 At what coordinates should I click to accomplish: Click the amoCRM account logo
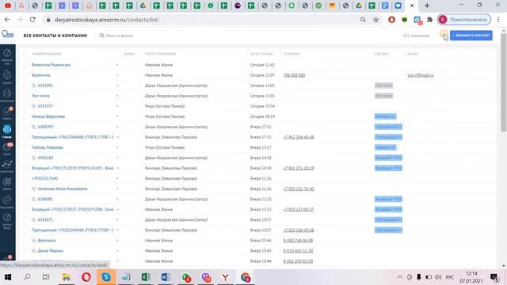pos(7,34)
